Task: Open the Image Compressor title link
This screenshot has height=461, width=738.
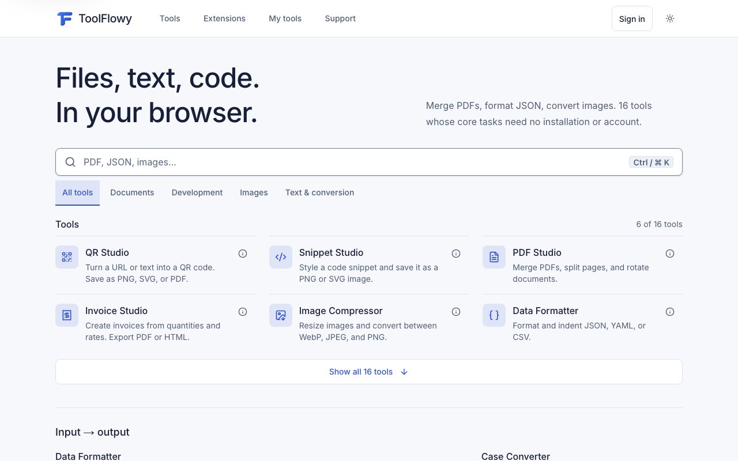Action: [341, 311]
